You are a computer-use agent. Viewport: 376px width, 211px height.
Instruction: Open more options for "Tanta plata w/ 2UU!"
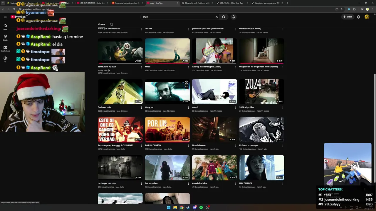pos(141,67)
